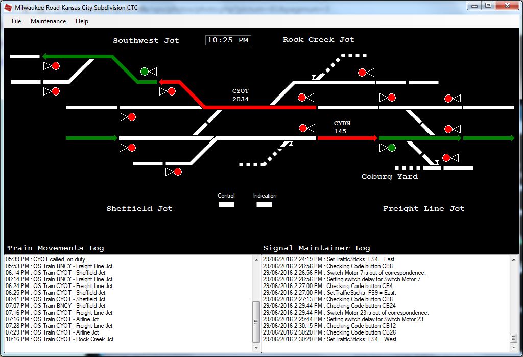
Task: Click red signal under second left track stub
Action: [56, 91]
